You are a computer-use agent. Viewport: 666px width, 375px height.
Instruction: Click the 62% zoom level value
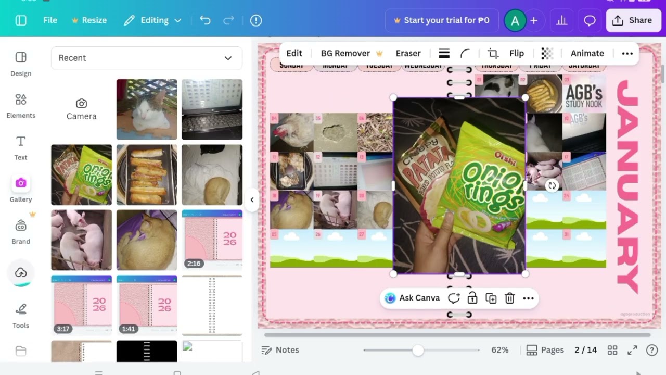click(x=500, y=350)
